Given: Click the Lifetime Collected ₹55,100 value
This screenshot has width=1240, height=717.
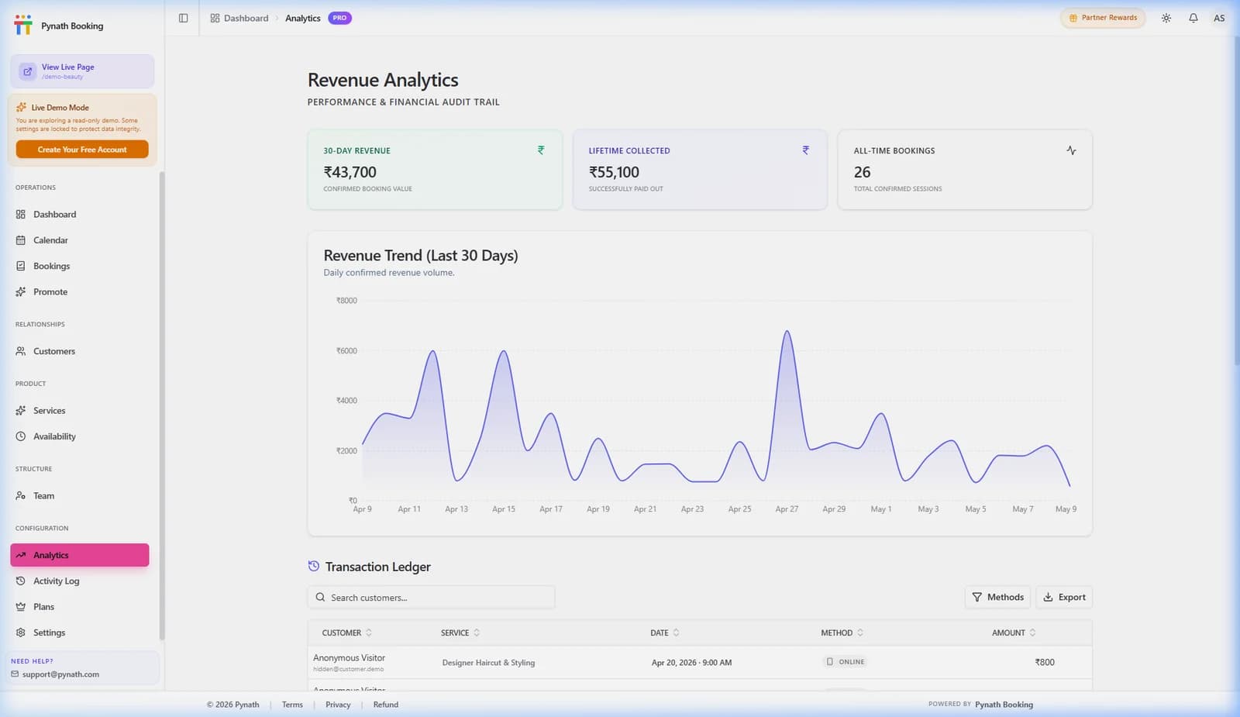Looking at the screenshot, I should point(614,172).
